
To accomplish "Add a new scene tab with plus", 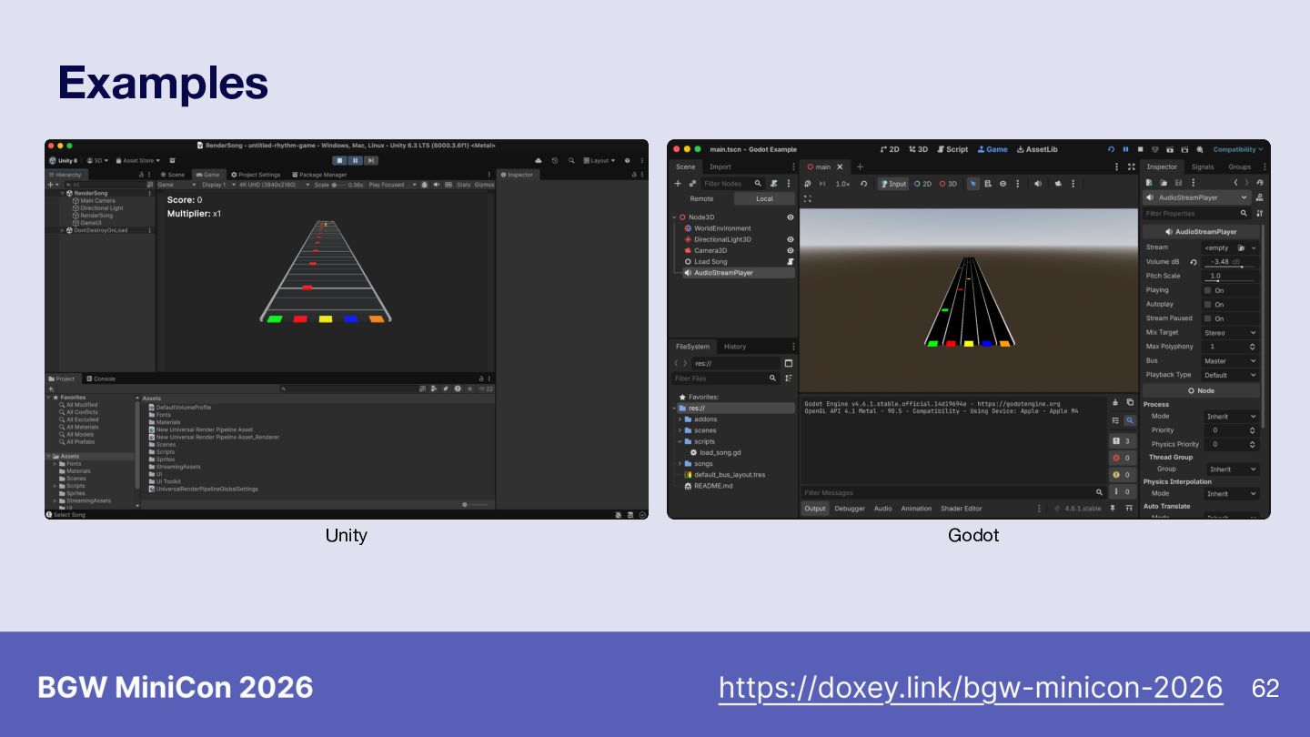I will (x=860, y=167).
